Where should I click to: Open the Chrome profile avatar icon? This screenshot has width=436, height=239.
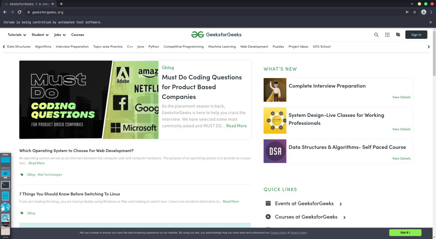423,12
